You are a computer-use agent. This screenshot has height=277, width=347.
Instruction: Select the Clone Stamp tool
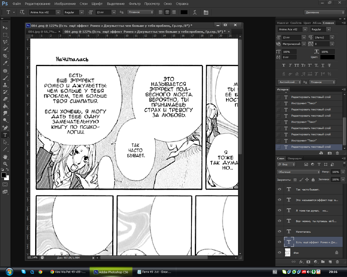pyautogui.click(x=5, y=85)
